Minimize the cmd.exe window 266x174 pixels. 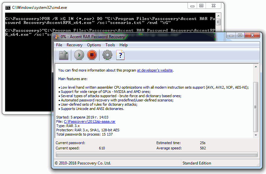[x=192, y=6]
